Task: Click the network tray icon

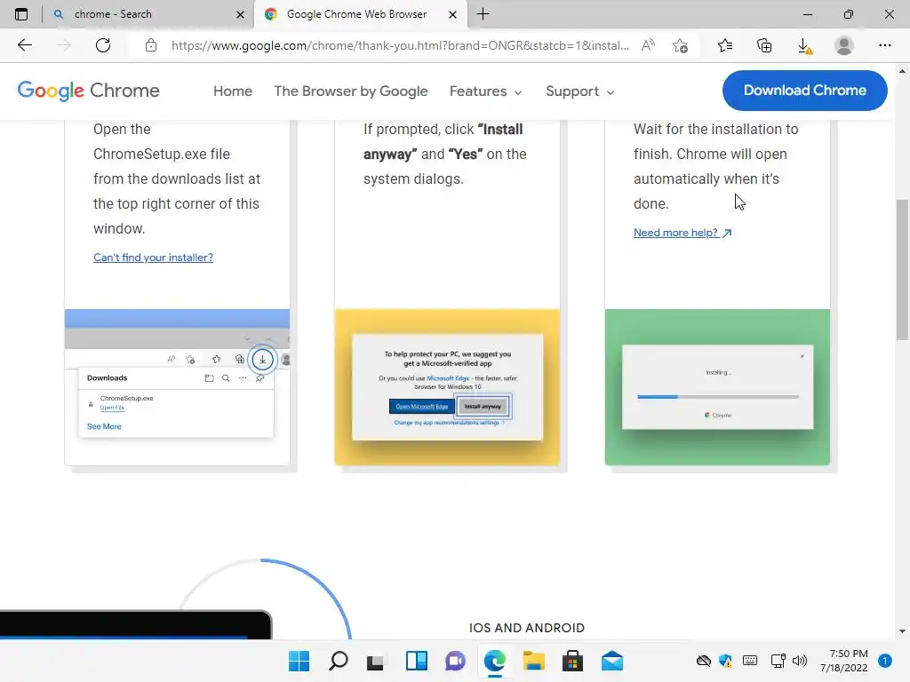Action: click(x=778, y=661)
